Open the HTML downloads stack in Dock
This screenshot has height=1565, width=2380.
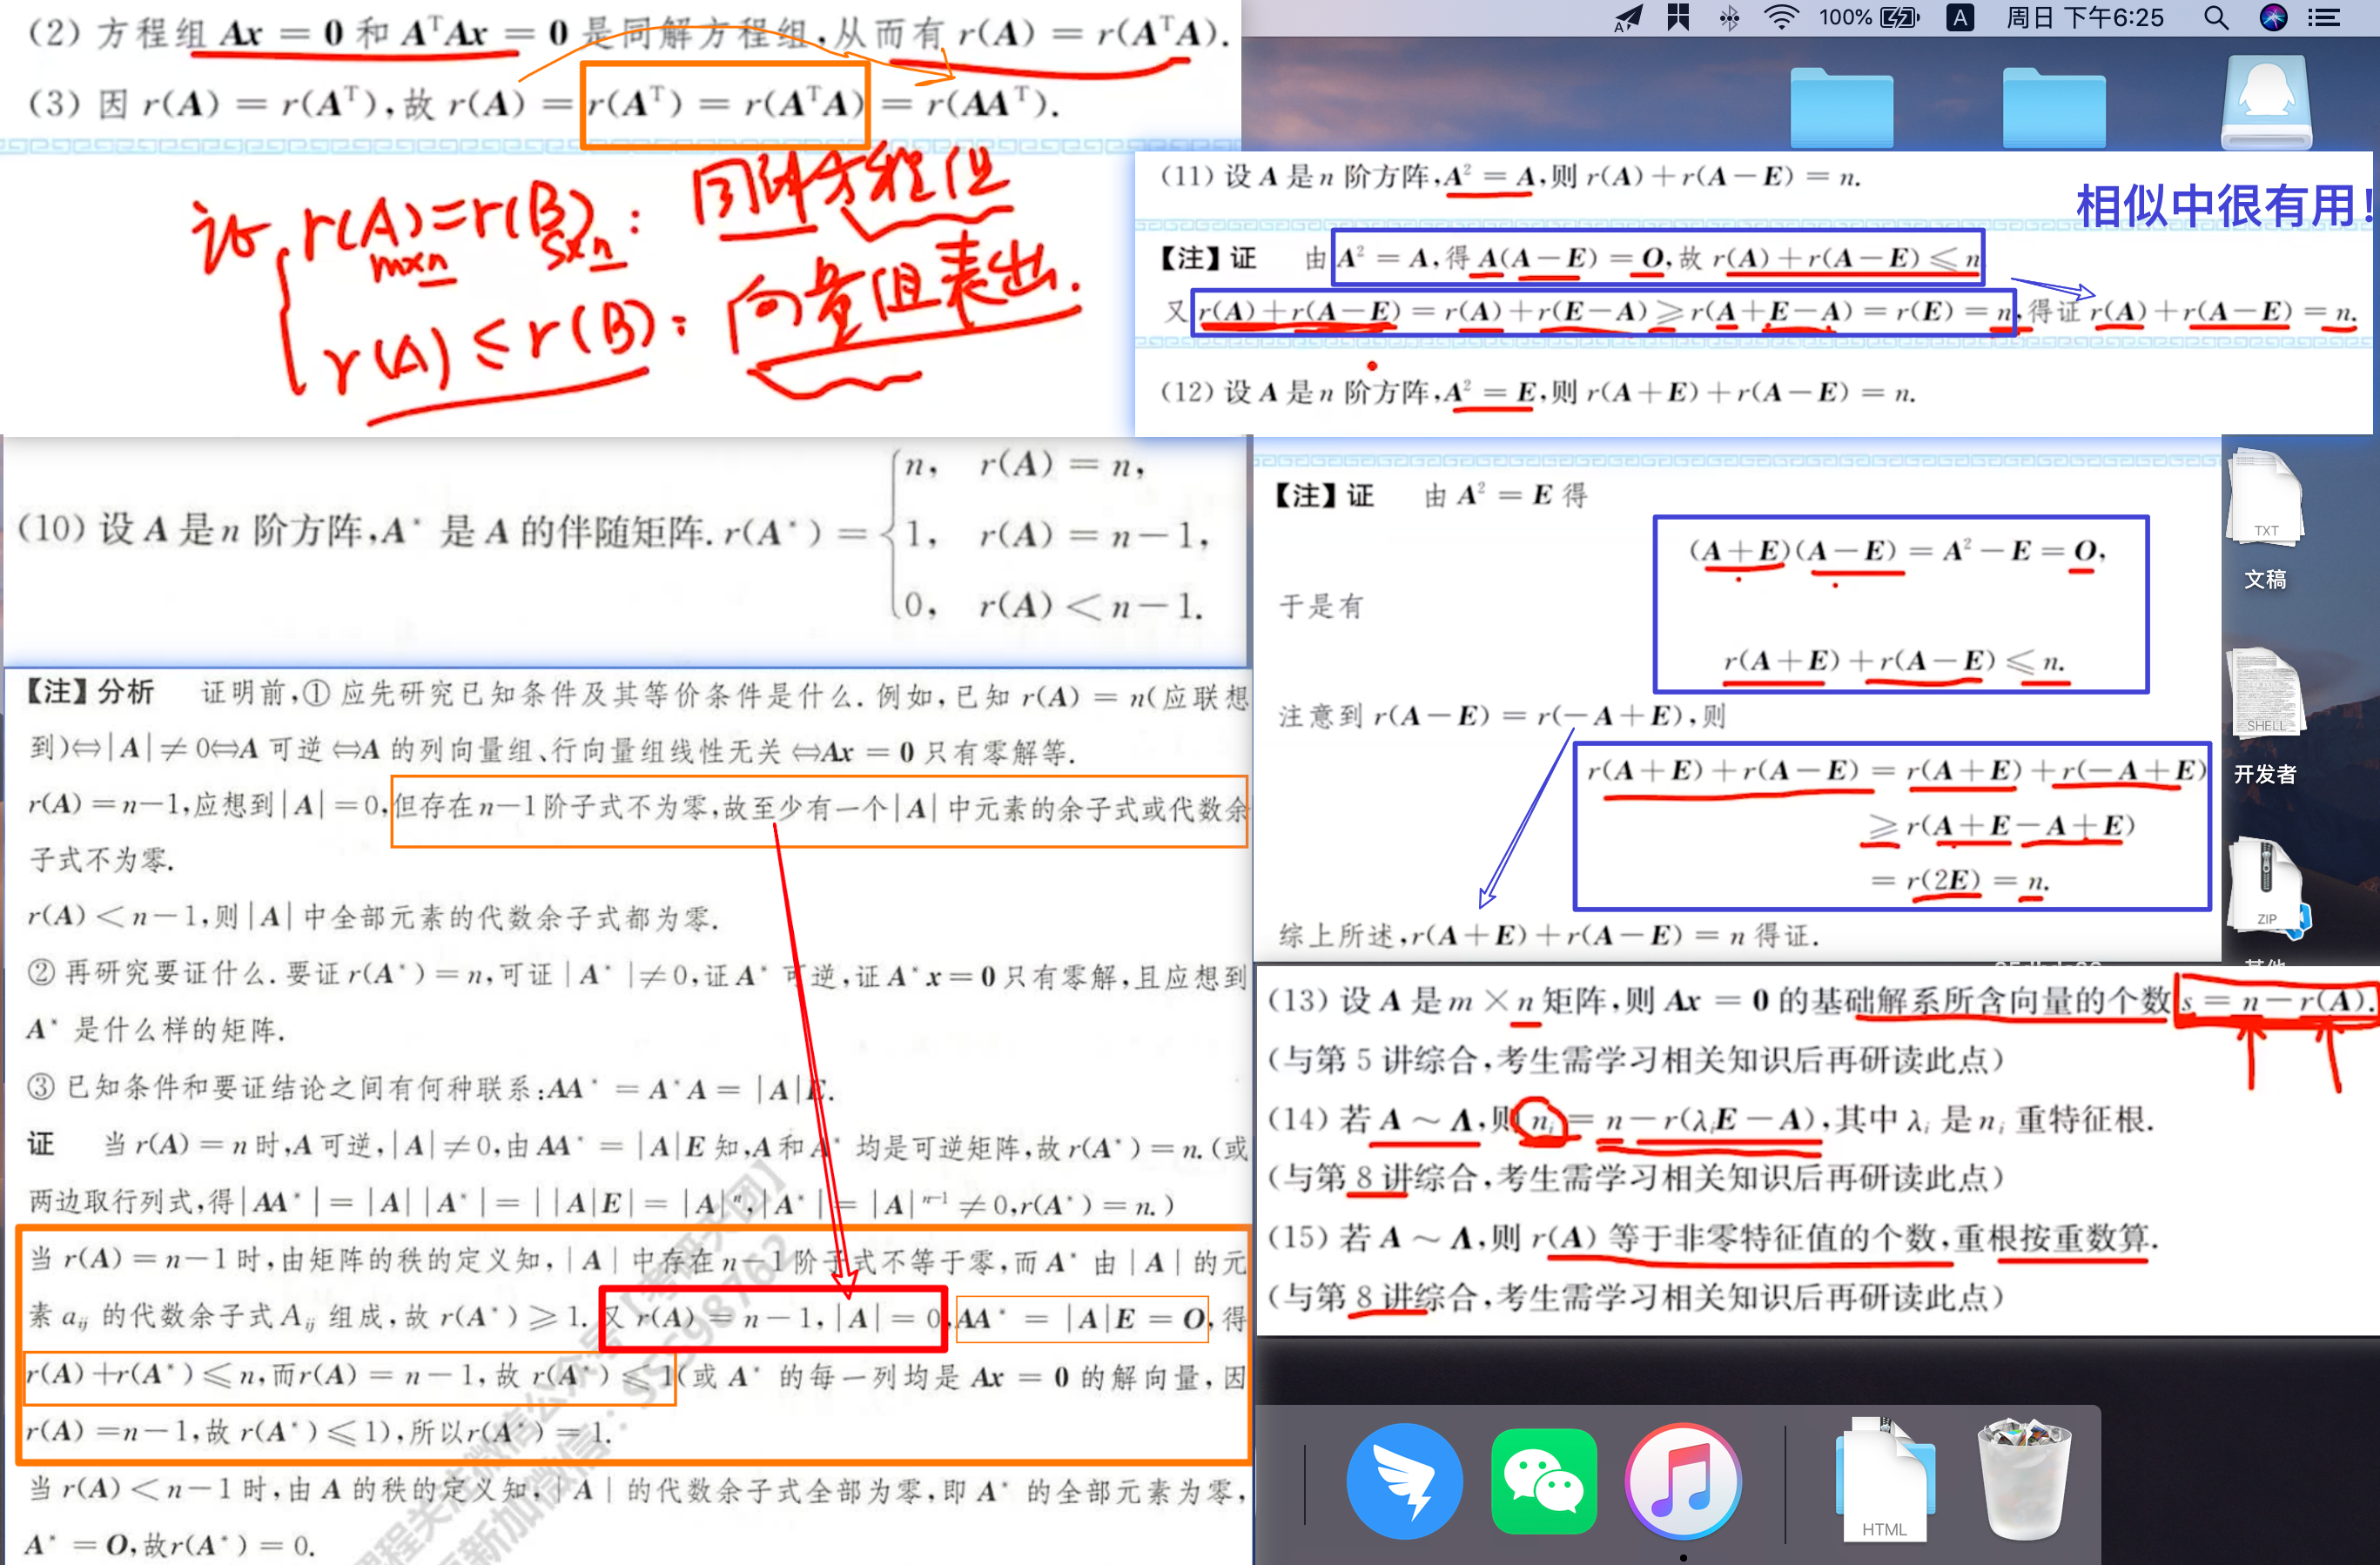(x=1884, y=1481)
